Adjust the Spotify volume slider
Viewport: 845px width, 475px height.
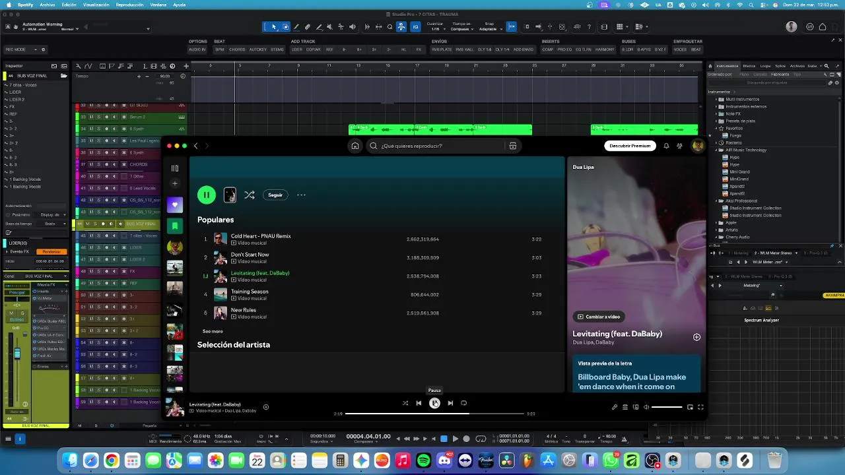click(x=667, y=407)
